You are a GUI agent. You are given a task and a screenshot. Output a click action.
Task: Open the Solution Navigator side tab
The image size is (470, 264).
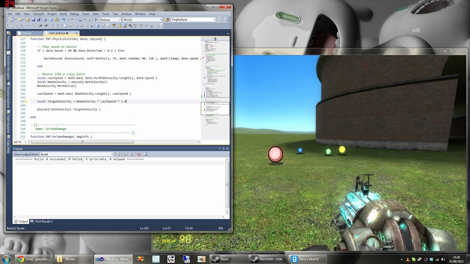(x=8, y=66)
